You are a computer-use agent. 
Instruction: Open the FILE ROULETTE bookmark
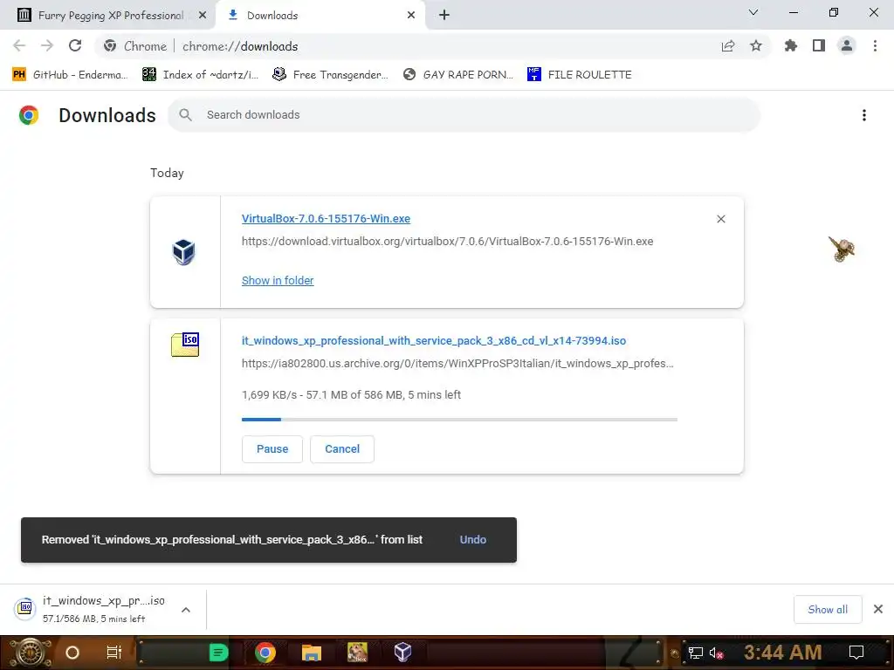pos(580,75)
